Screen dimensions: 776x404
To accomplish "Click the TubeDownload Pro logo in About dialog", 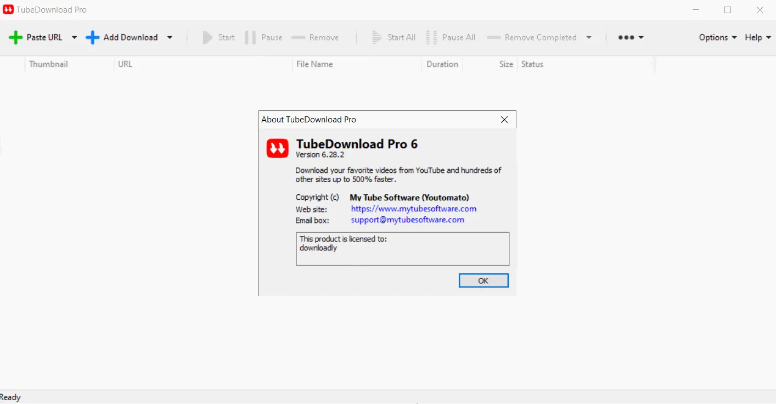I will click(x=278, y=148).
